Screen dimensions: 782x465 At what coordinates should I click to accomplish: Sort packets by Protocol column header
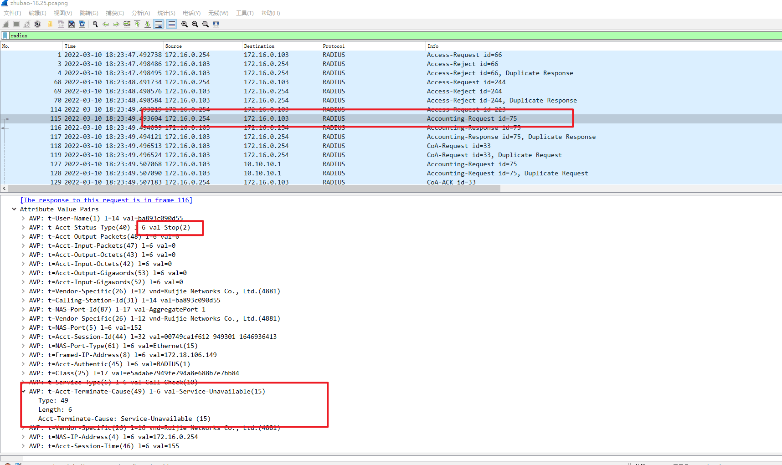(x=334, y=46)
